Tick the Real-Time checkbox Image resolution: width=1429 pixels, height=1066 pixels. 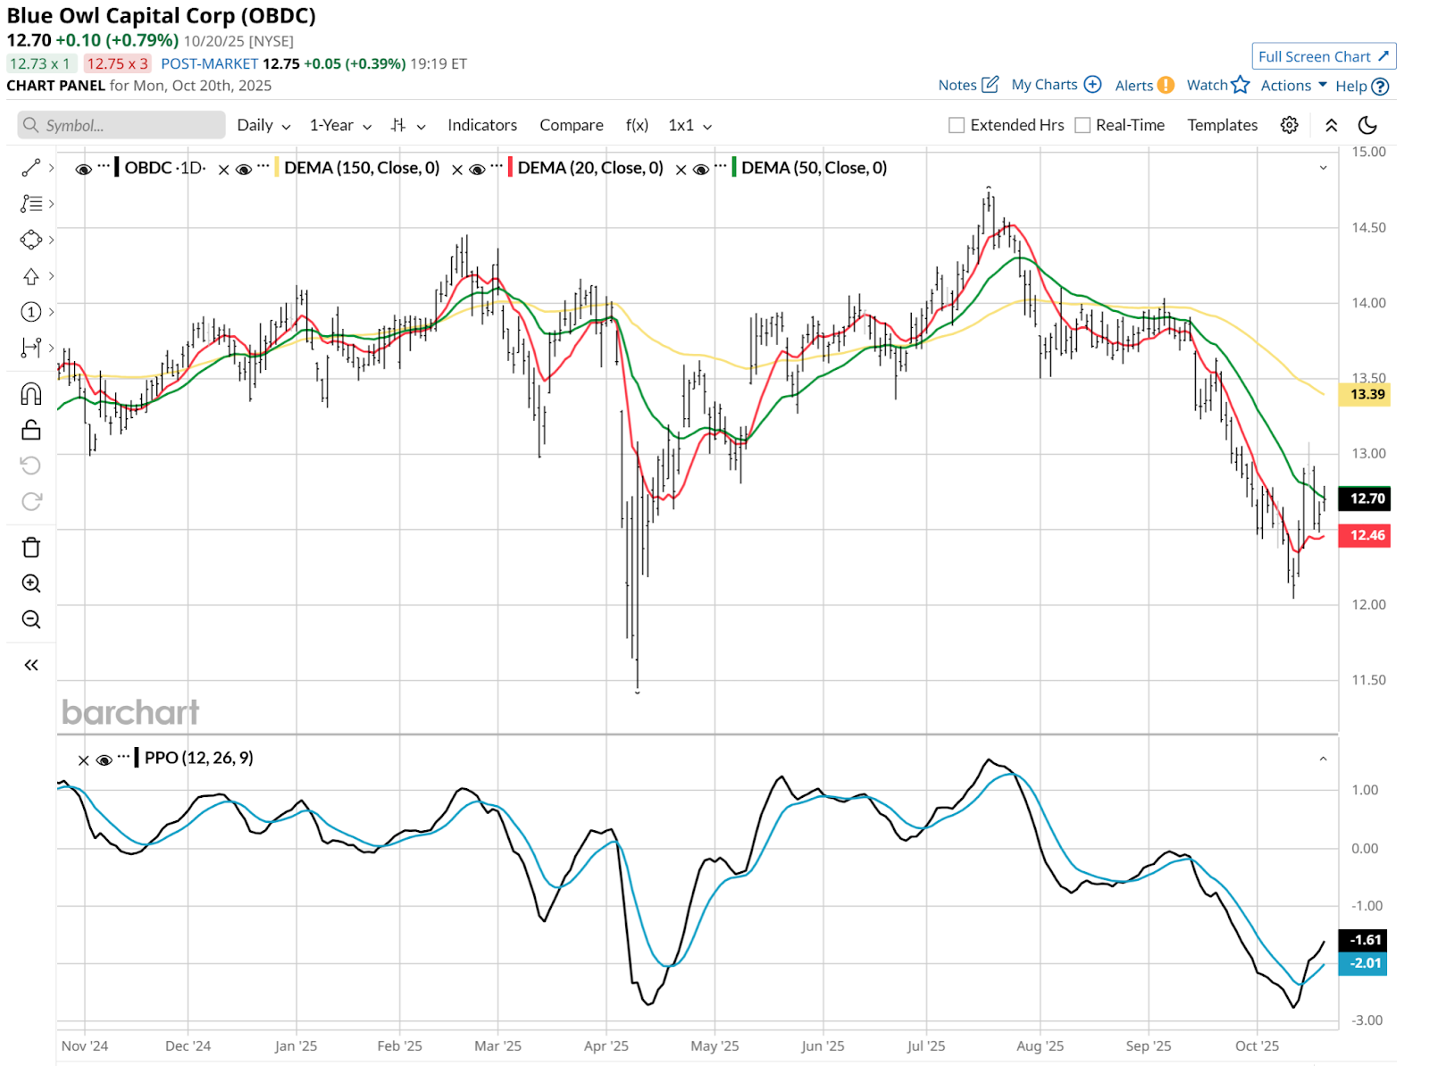[1082, 125]
